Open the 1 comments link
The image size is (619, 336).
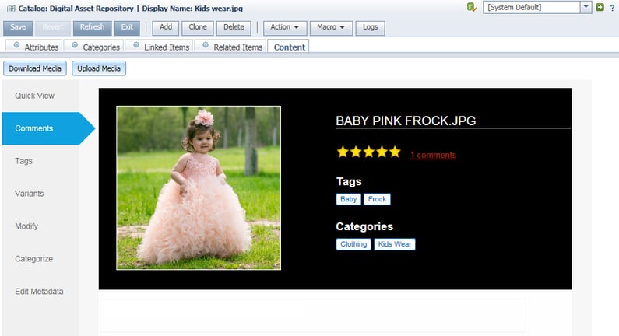coord(433,155)
